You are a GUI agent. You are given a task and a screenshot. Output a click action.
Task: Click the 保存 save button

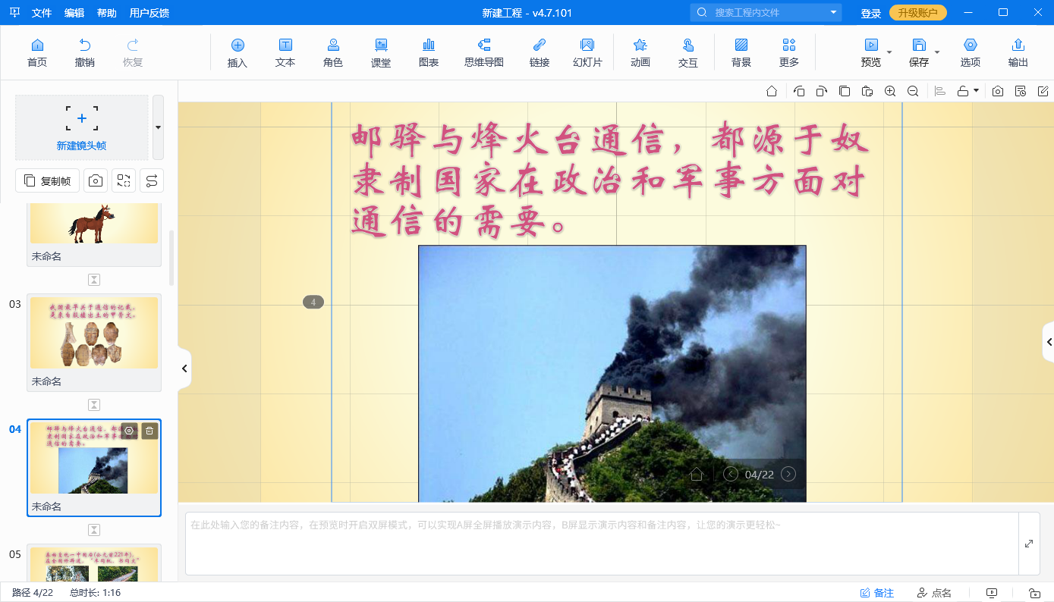[x=919, y=52]
